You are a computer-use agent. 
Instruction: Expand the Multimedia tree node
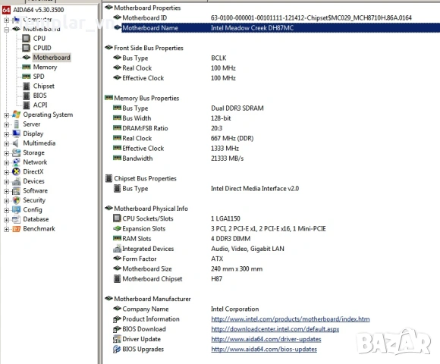pyautogui.click(x=7, y=143)
